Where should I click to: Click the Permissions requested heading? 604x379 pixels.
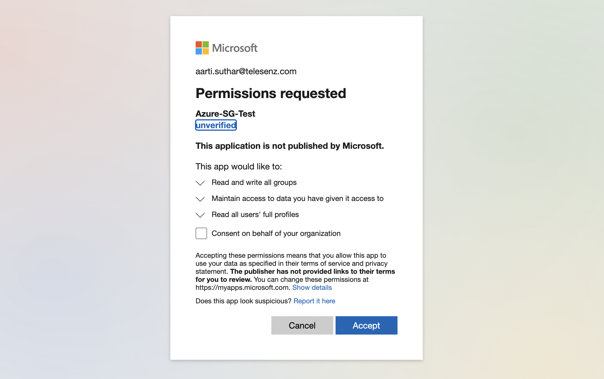(271, 93)
